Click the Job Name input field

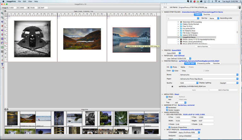tap(208, 7)
